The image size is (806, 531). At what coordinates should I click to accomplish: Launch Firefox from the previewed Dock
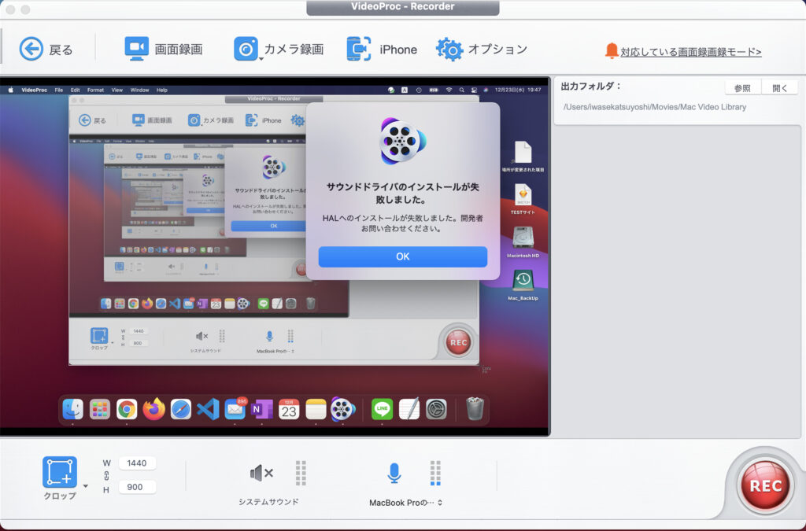click(153, 409)
